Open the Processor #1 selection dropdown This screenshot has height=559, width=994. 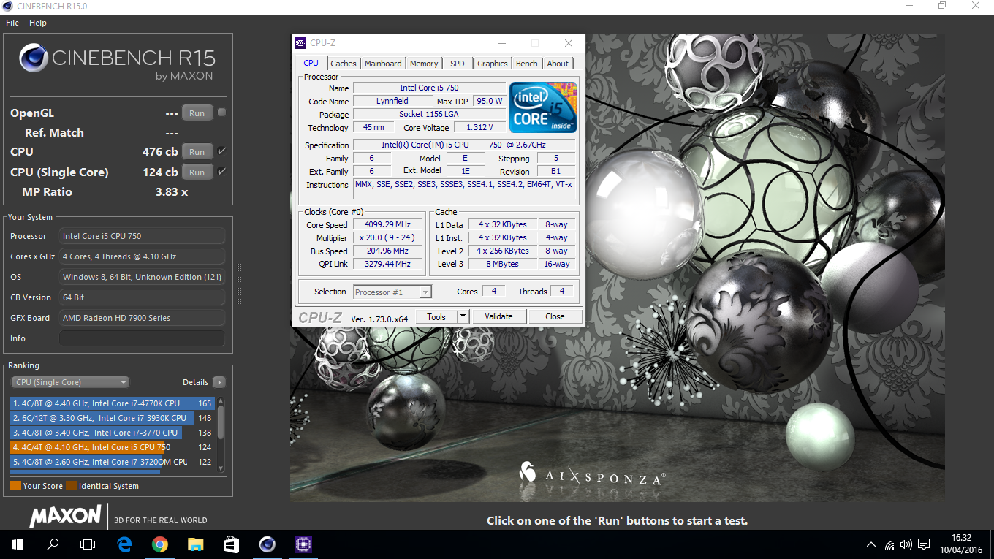click(392, 292)
